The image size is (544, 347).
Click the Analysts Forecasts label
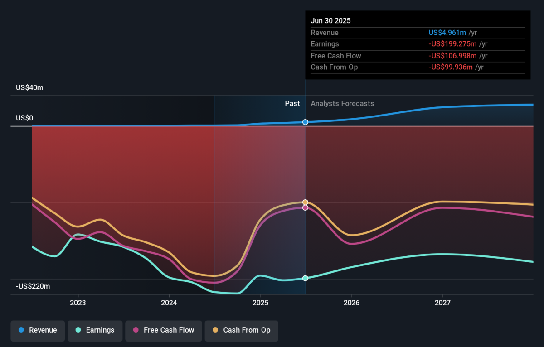(x=342, y=104)
